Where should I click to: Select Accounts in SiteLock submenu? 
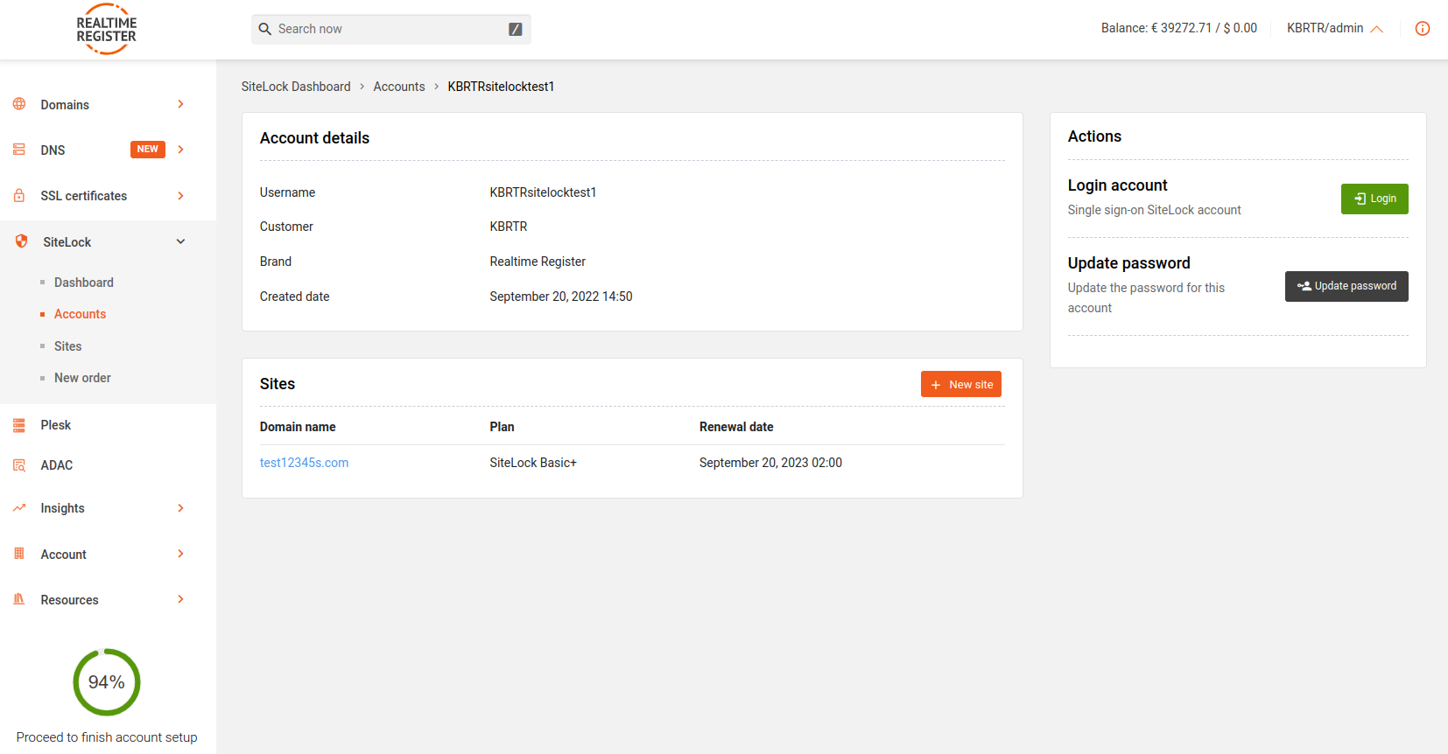click(x=80, y=314)
